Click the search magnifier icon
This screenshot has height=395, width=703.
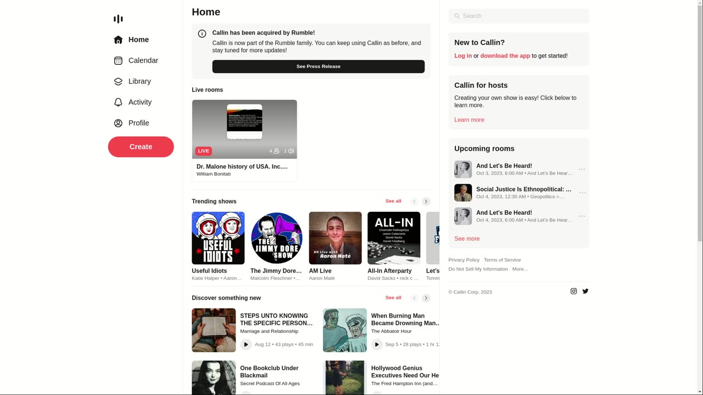457,16
